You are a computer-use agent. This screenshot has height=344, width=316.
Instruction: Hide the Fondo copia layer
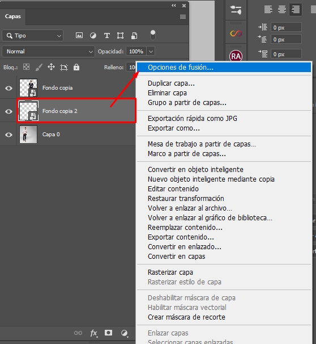point(8,88)
